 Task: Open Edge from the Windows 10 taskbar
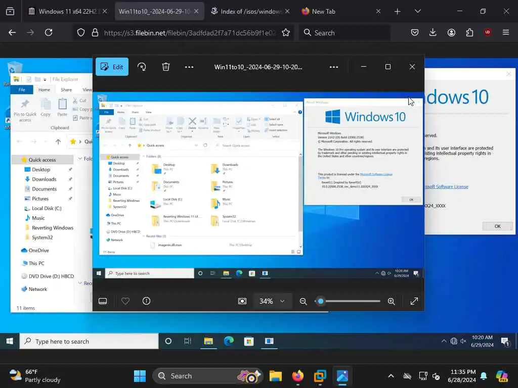point(229,341)
